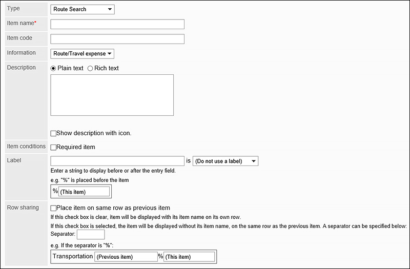Click the "Transportation" example text

click(73, 256)
